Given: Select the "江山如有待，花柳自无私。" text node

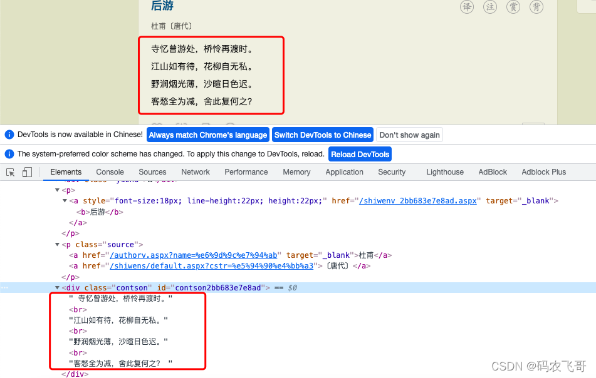Looking at the screenshot, I should click(x=118, y=320).
